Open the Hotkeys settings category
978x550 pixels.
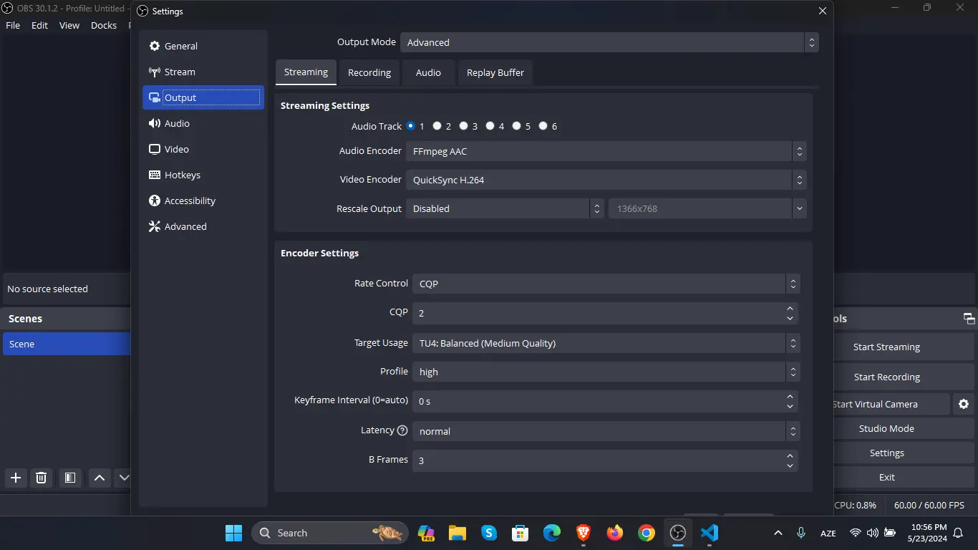coord(203,175)
